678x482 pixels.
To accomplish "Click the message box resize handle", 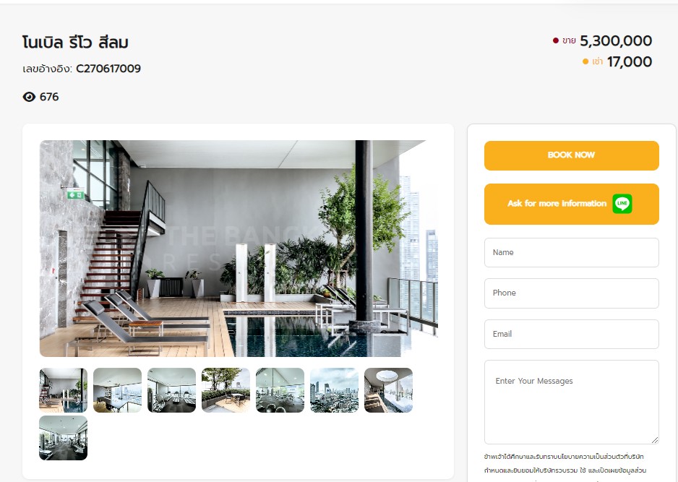I will point(655,440).
